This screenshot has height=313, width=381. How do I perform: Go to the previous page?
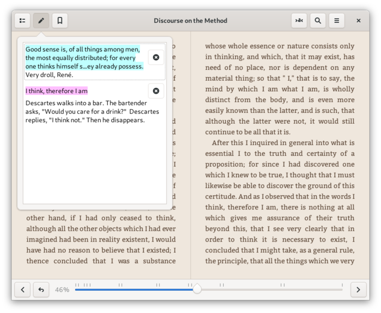pyautogui.click(x=22, y=290)
